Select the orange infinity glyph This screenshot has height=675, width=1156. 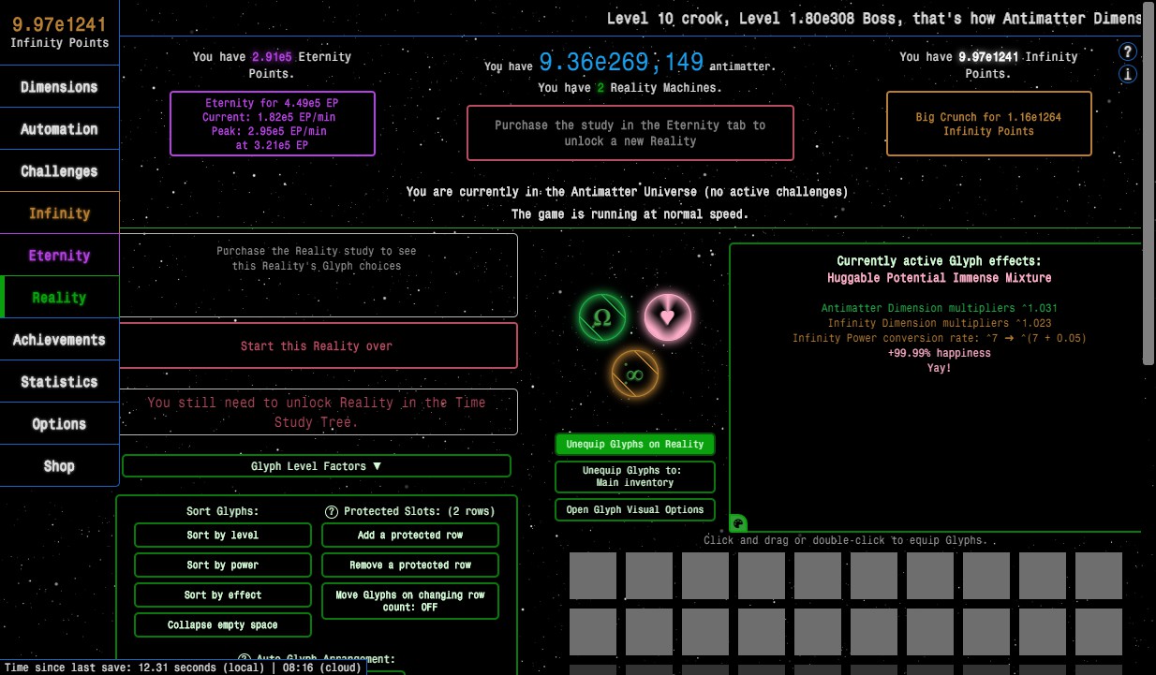(x=635, y=373)
